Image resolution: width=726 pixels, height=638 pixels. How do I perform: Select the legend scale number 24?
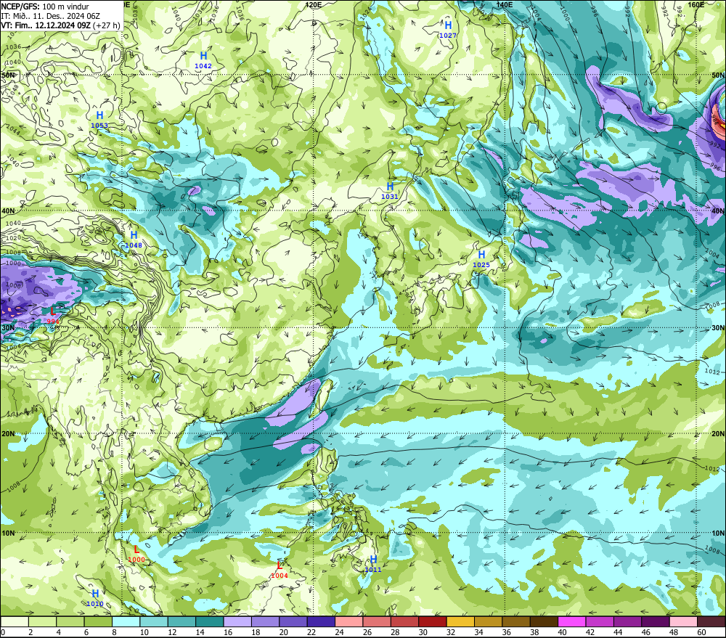point(339,632)
